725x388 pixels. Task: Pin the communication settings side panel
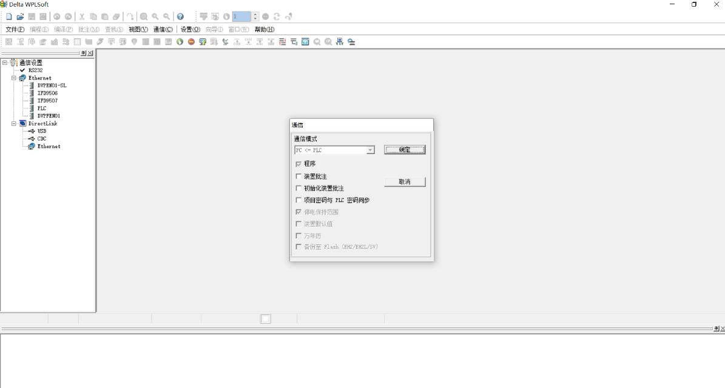pos(84,53)
